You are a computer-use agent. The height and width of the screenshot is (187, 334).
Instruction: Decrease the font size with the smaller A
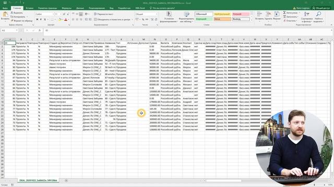(68, 14)
